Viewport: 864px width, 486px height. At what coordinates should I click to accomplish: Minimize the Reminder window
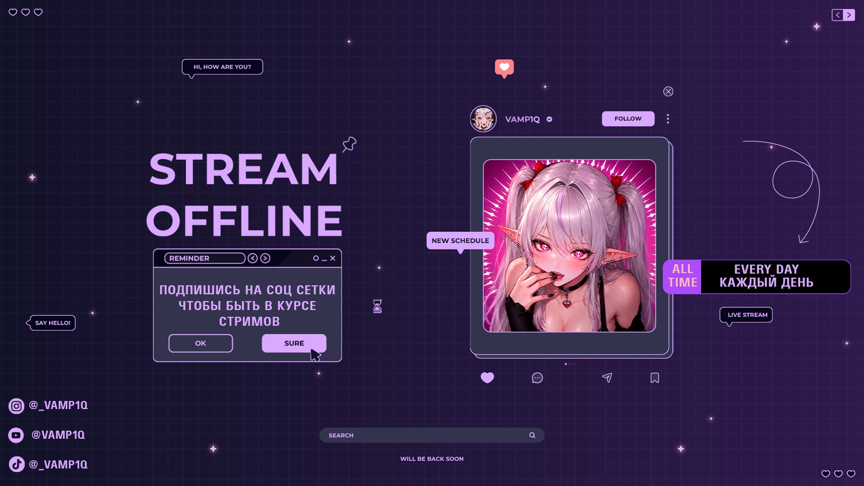point(324,260)
